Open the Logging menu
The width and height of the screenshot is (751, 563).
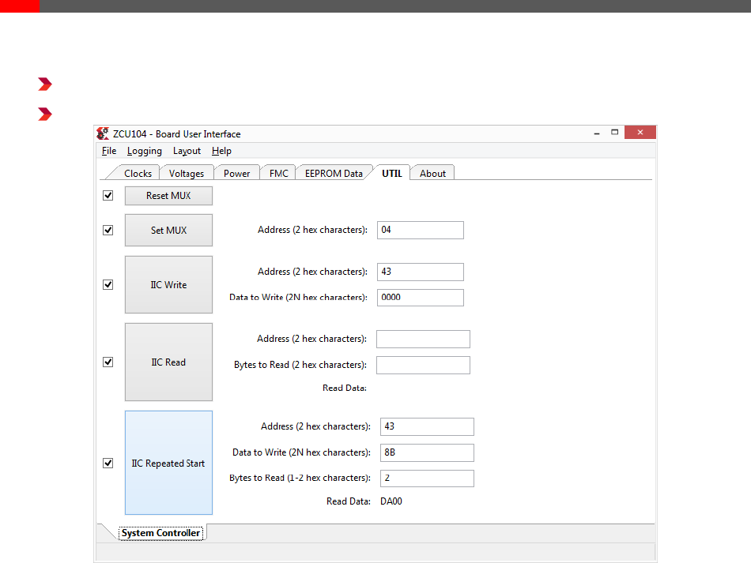(x=144, y=151)
